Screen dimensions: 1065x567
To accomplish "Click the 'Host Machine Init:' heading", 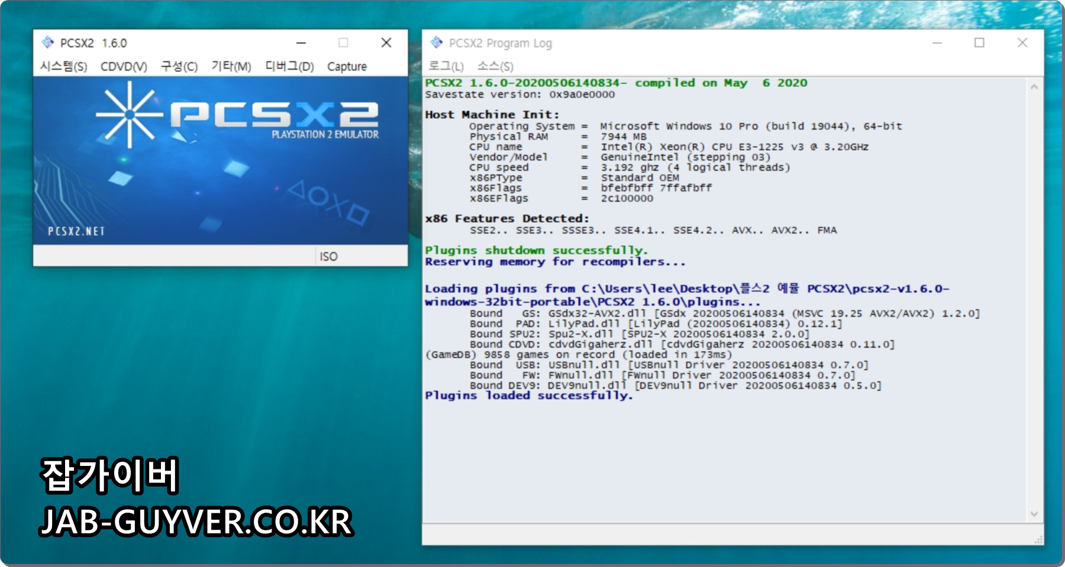I will pos(492,115).
